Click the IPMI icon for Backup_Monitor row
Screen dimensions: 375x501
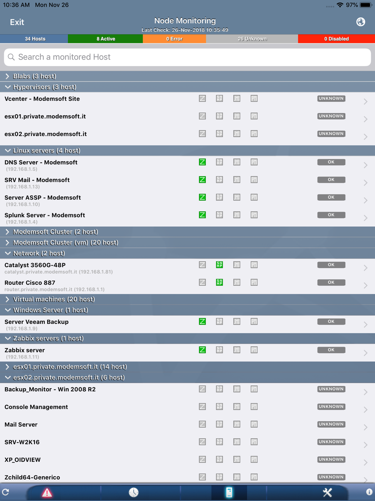click(254, 389)
